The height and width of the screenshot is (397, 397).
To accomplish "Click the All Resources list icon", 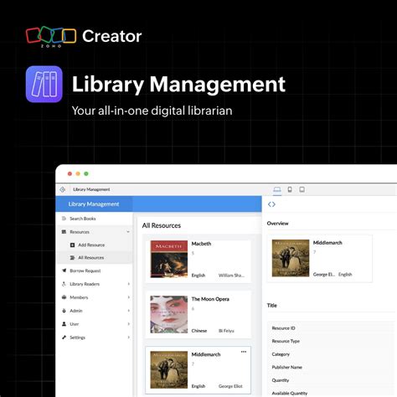I will coord(72,257).
